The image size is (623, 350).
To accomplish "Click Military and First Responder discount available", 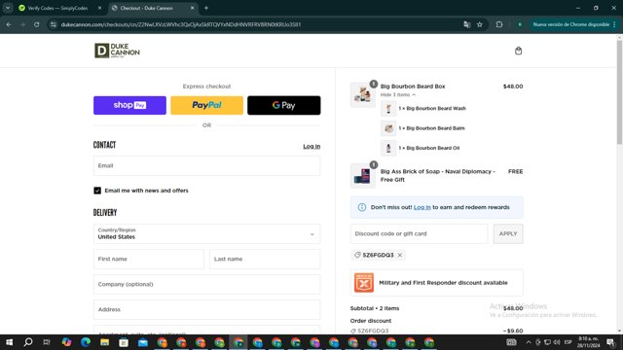I will click(x=443, y=283).
